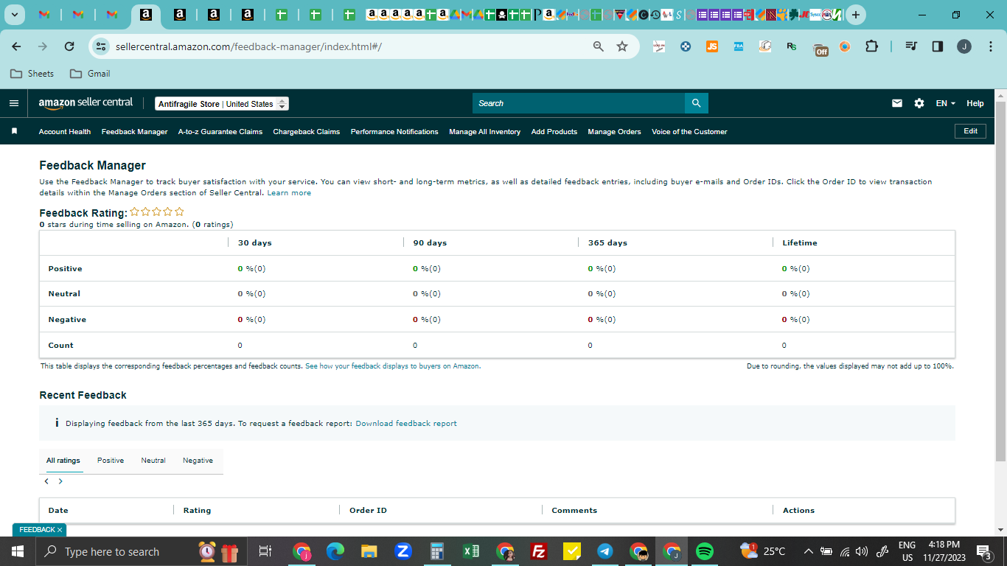Open the Sheets bookmarks folder
The width and height of the screenshot is (1007, 566).
pyautogui.click(x=32, y=74)
